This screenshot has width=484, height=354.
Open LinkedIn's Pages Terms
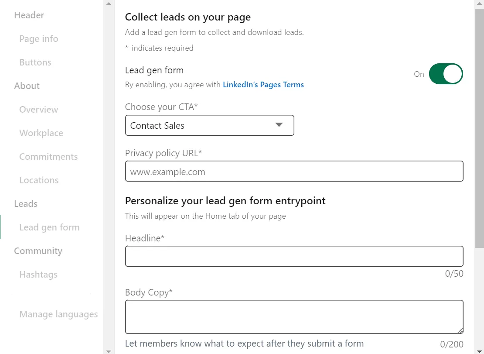[263, 84]
